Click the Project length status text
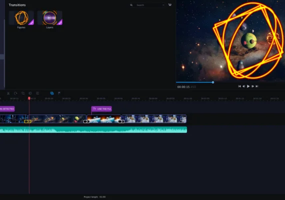The width and height of the screenshot is (285, 200). [94, 197]
